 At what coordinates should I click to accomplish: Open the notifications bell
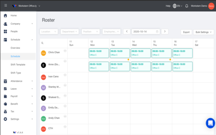(x=186, y=6)
